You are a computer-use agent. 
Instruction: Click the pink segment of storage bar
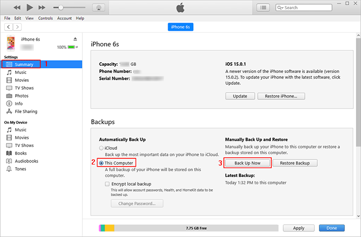pyautogui.click(x=100, y=228)
